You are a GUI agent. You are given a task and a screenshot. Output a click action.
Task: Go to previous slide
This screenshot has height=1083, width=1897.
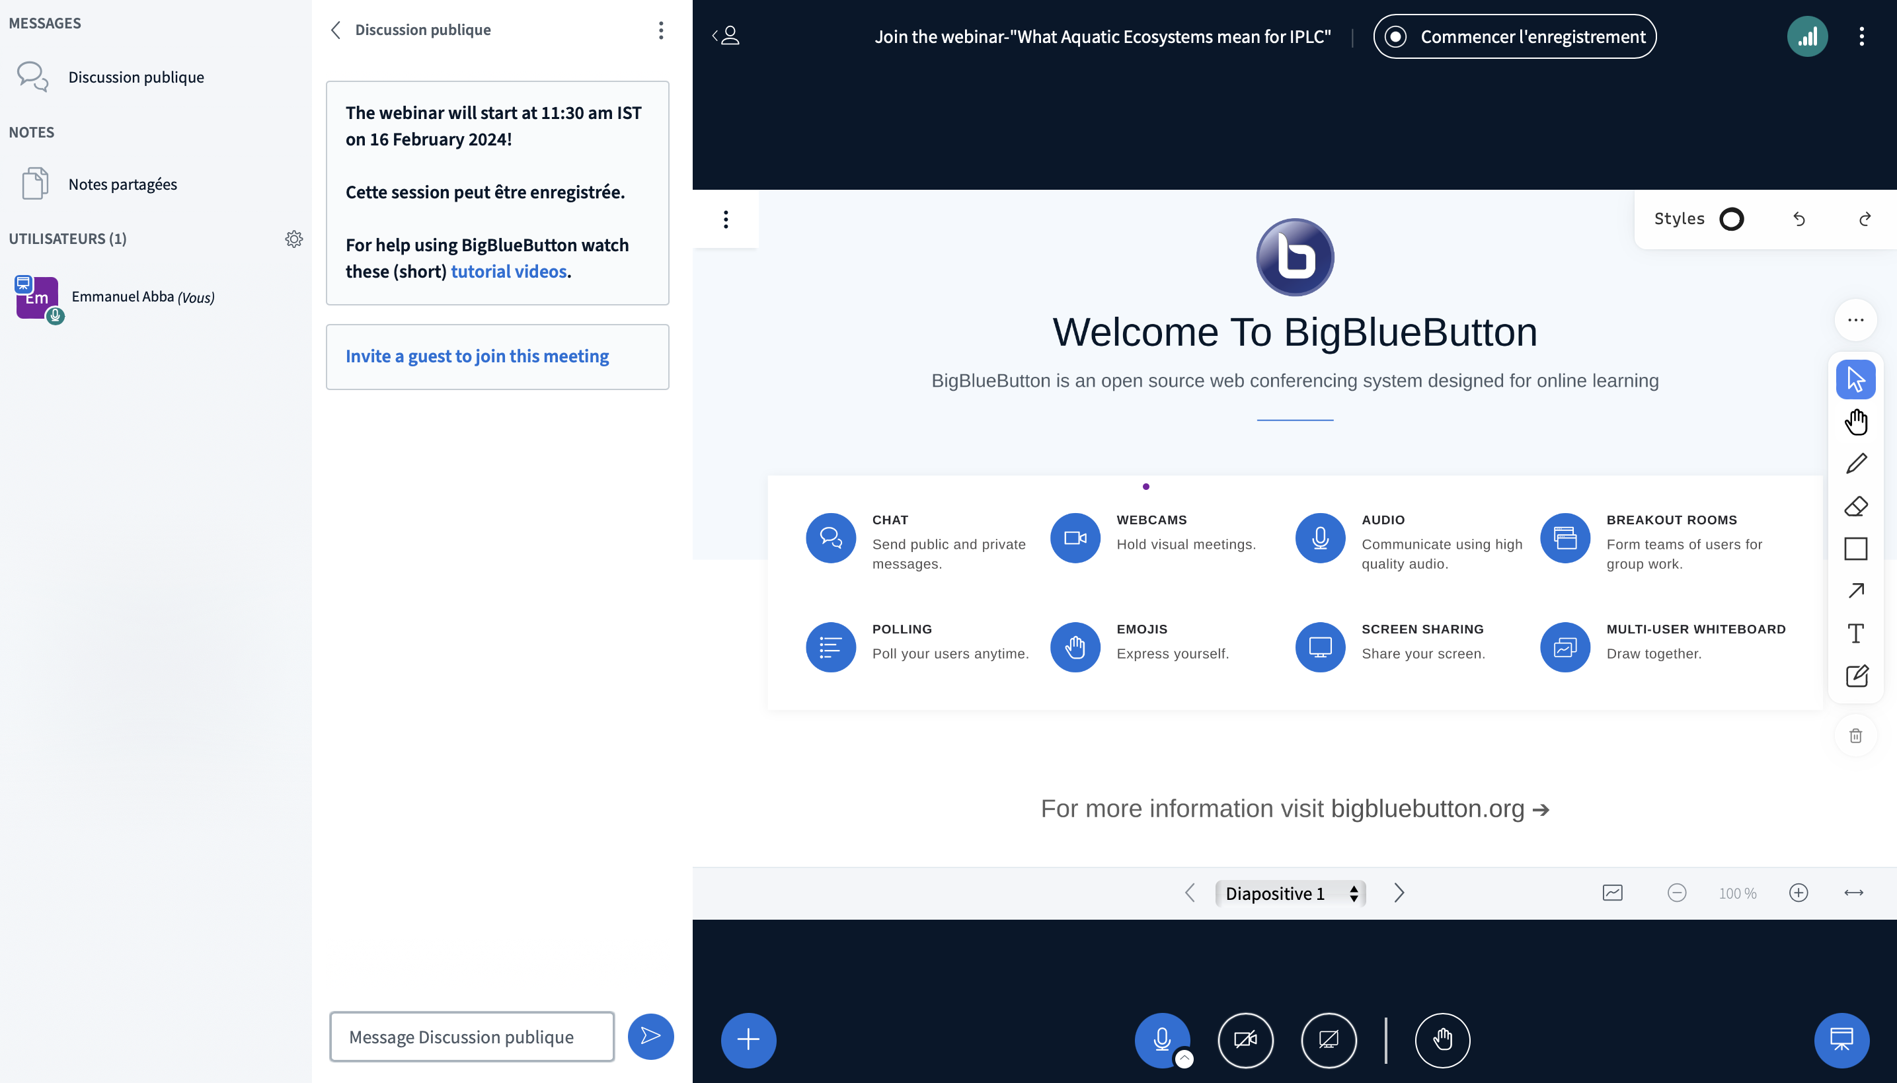1190,893
